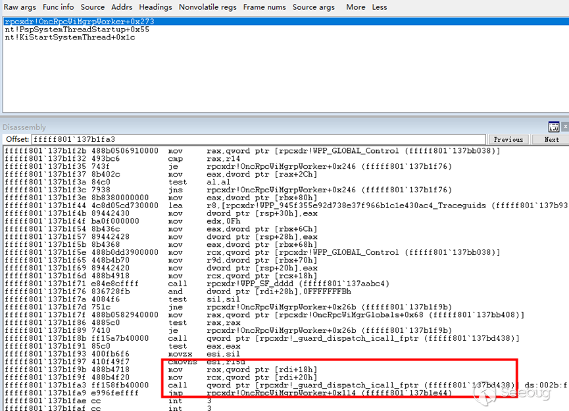
Task: Select the test sil,sil instruction line
Action: pos(122,299)
